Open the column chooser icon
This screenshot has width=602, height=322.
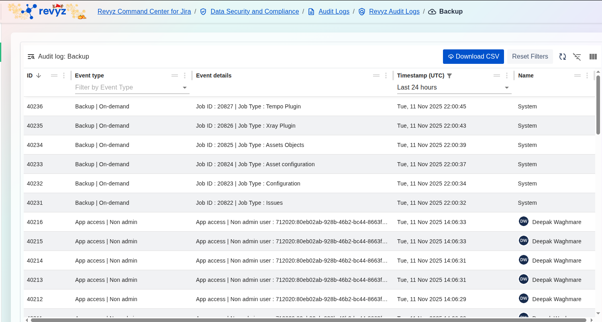[593, 57]
